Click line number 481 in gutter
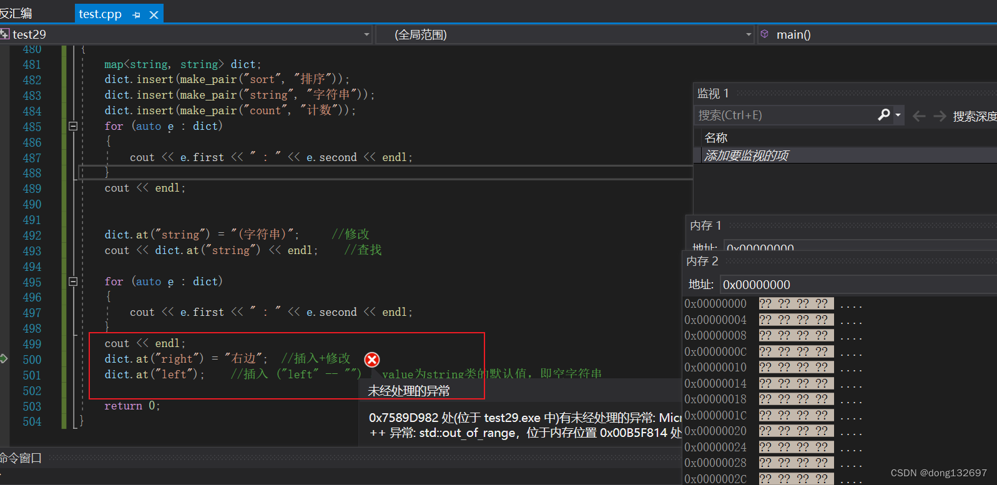Screen dimensions: 997x485 tap(32, 64)
